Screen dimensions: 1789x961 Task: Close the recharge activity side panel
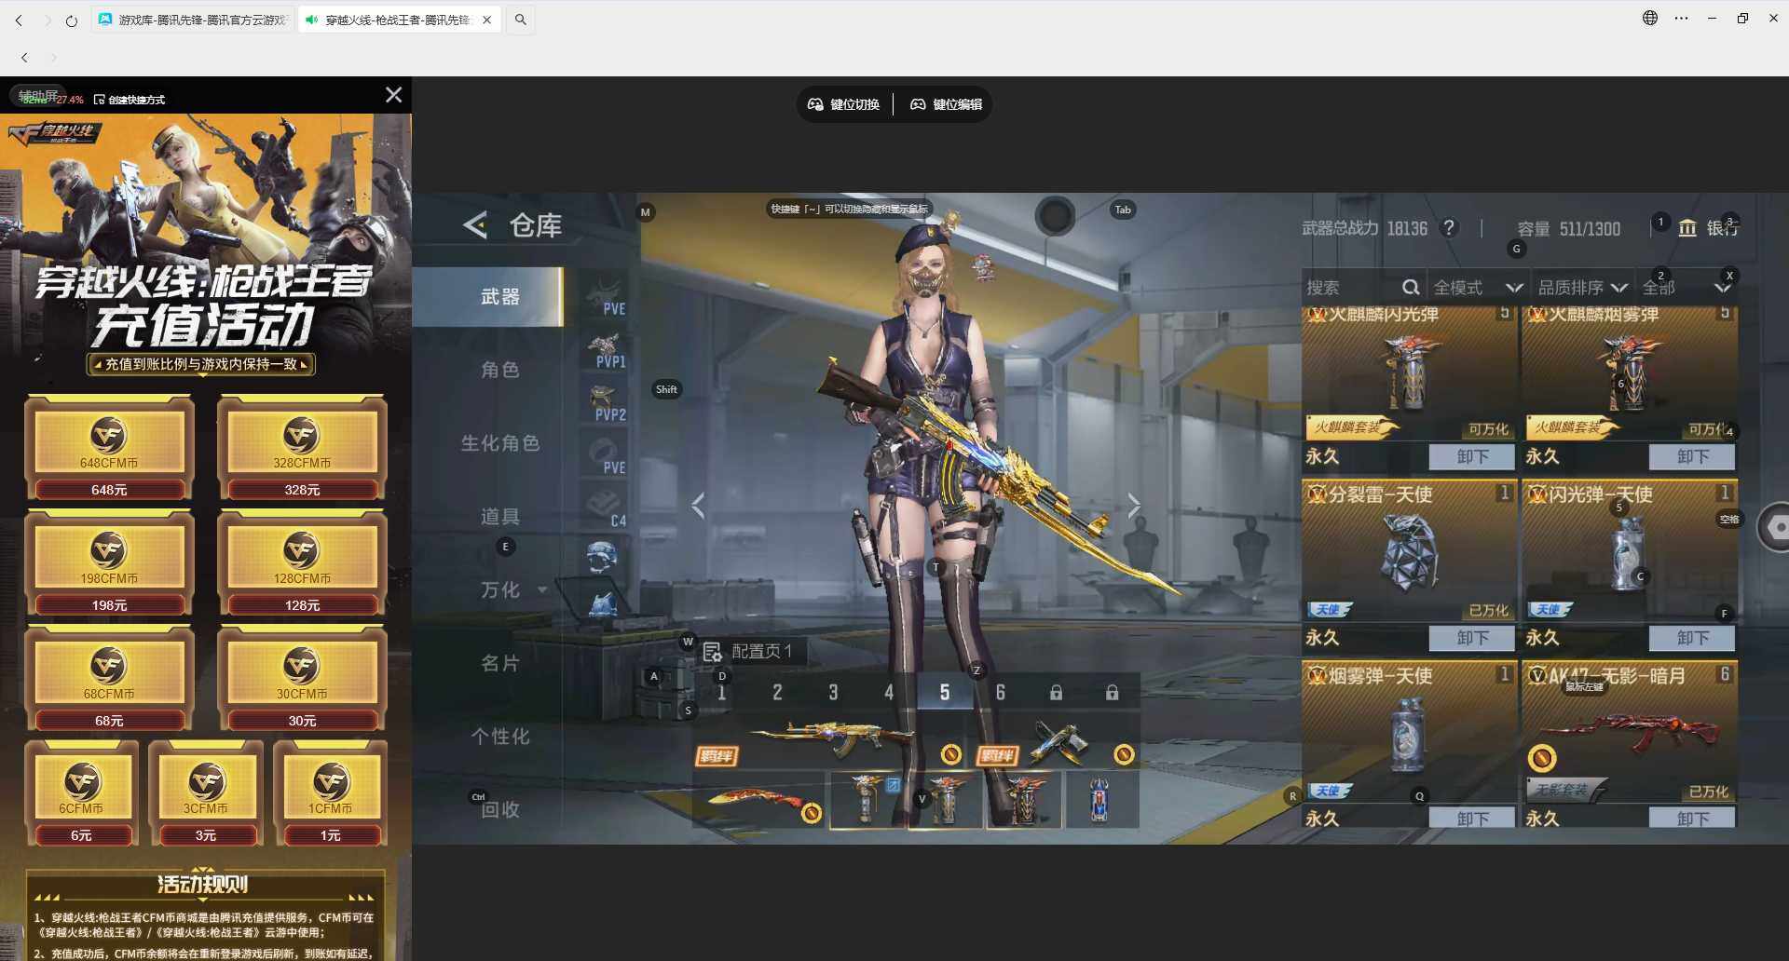coord(394,95)
